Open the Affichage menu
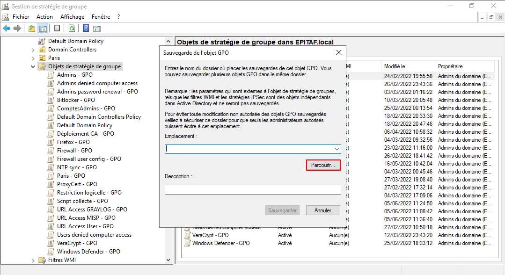The image size is (505, 275). (x=72, y=17)
